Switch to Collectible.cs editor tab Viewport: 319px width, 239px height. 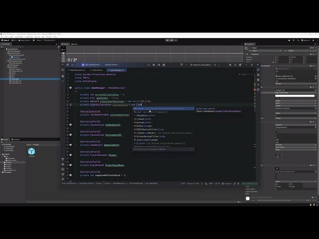[97, 70]
